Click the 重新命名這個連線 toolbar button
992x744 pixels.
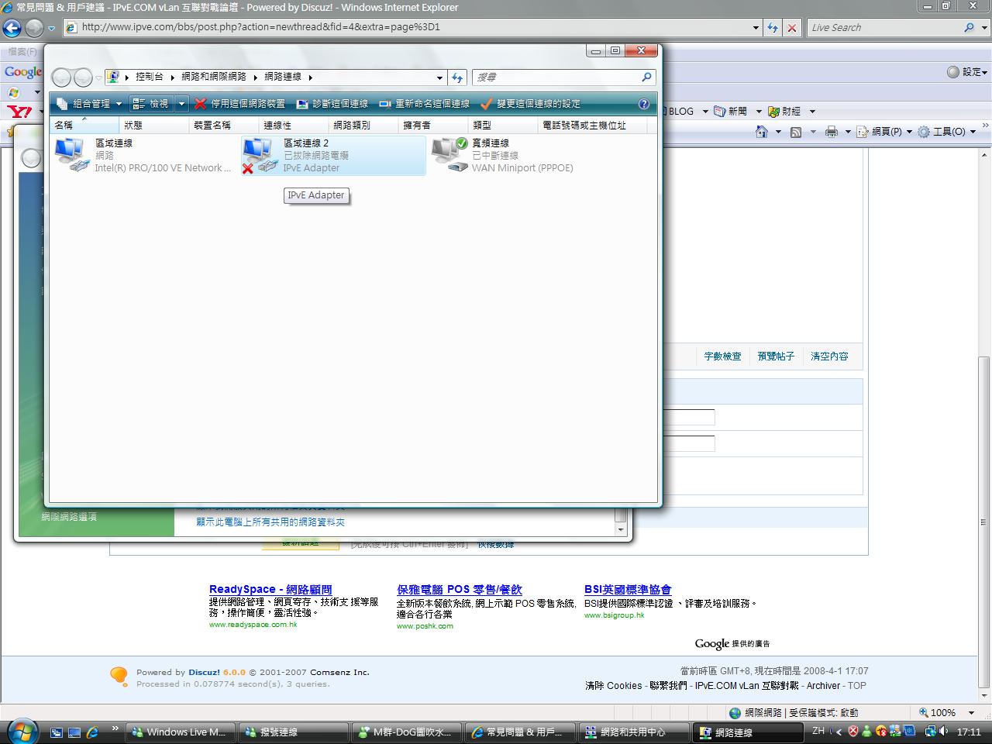(x=424, y=103)
